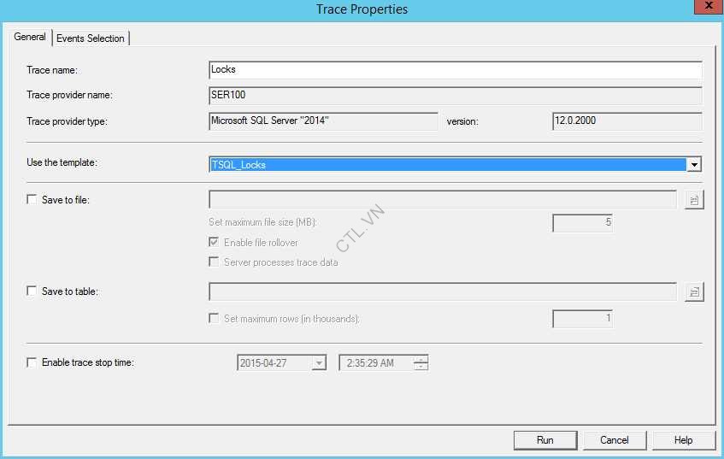Open Help for trace properties
The image size is (724, 459).
(683, 440)
